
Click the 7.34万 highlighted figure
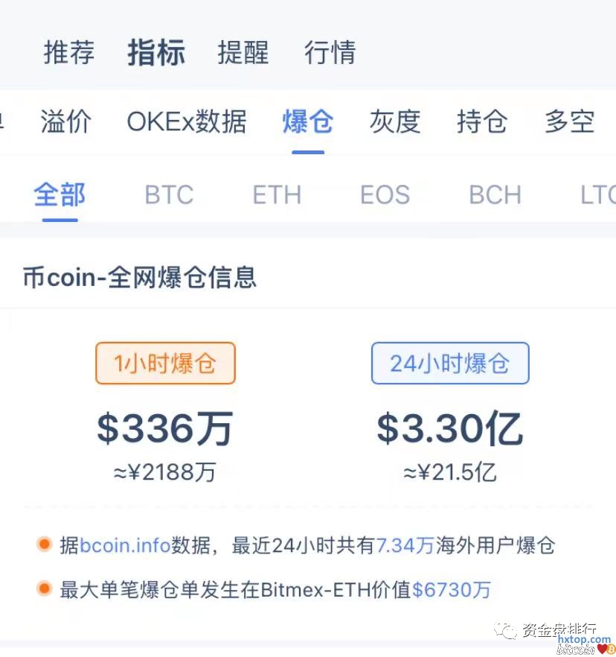405,546
